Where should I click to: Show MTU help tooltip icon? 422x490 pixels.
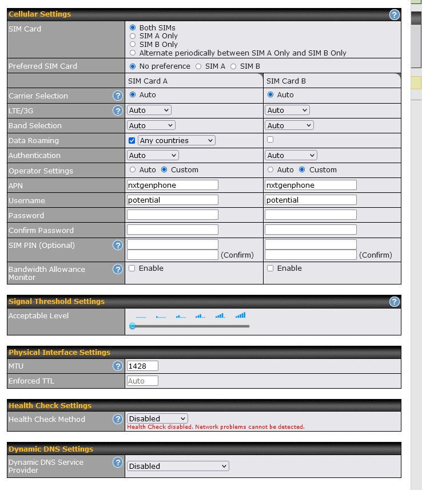click(x=118, y=366)
